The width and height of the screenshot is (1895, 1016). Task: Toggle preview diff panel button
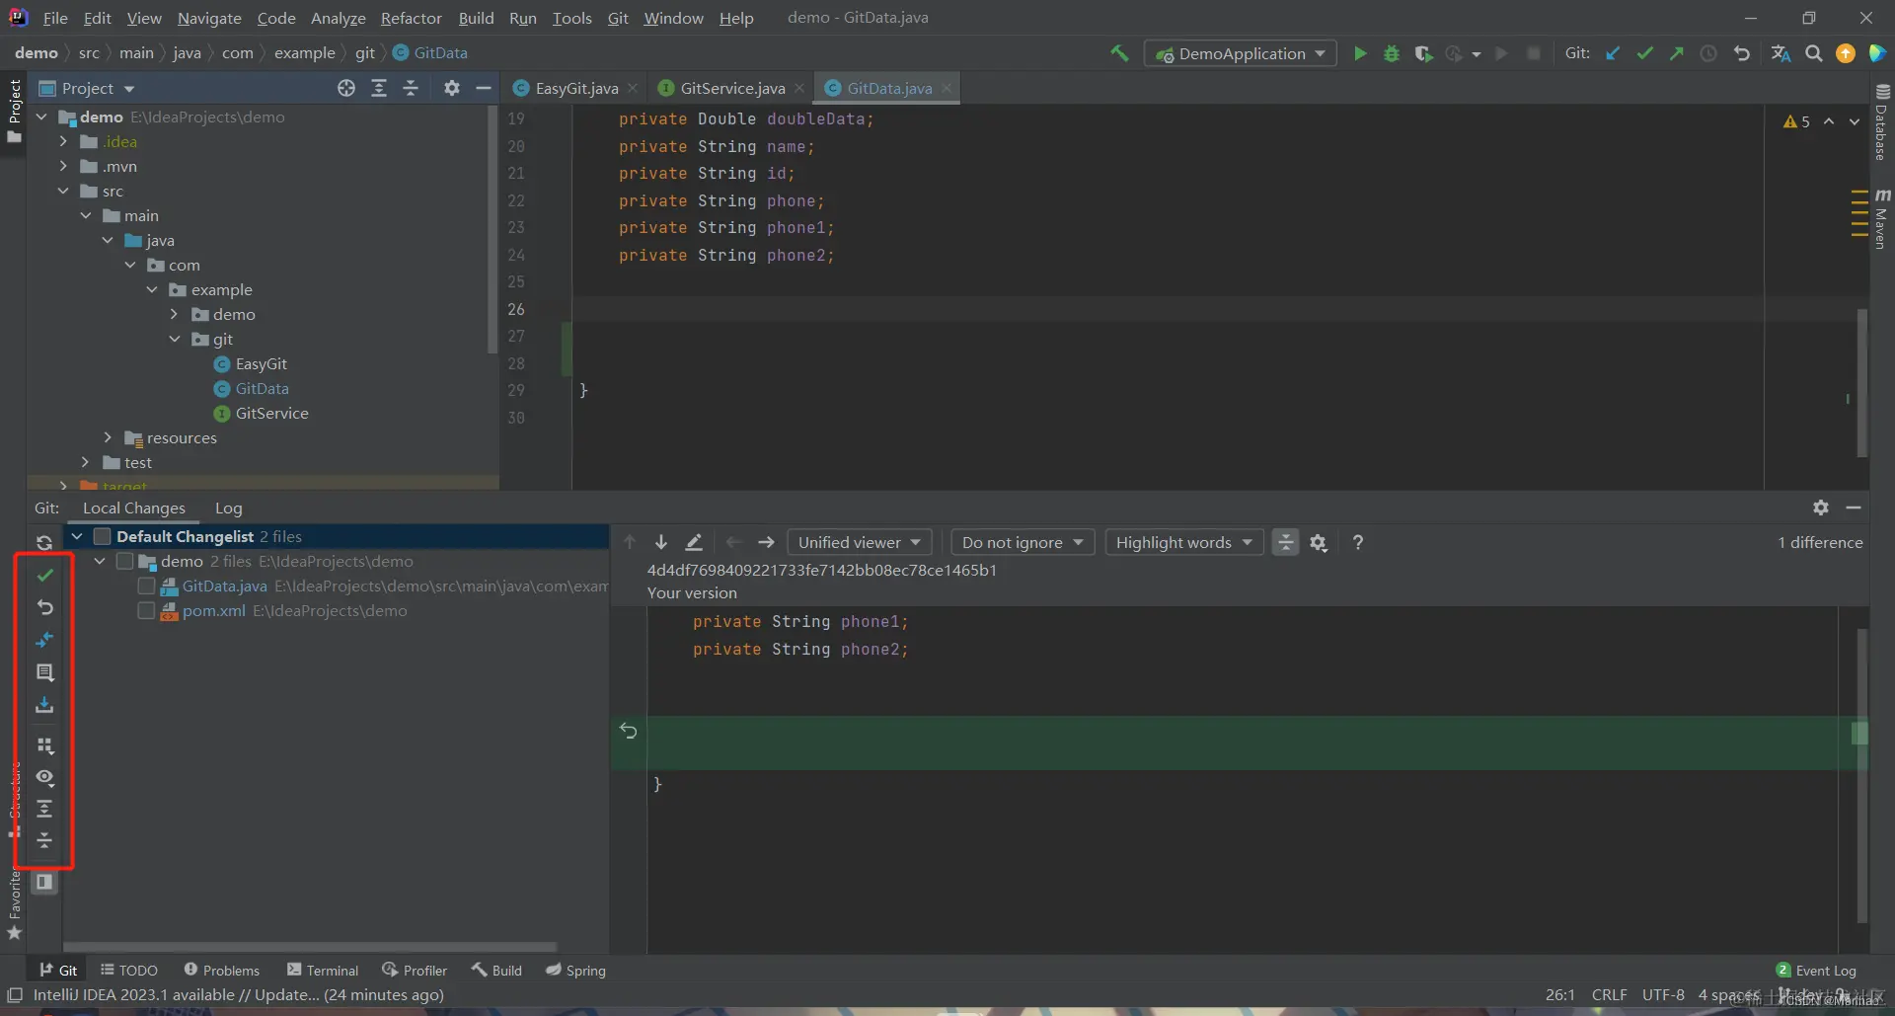click(44, 882)
